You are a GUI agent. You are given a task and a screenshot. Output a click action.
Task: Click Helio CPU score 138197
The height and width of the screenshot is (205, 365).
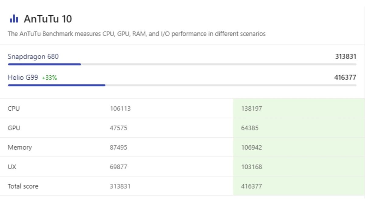tap(252, 108)
